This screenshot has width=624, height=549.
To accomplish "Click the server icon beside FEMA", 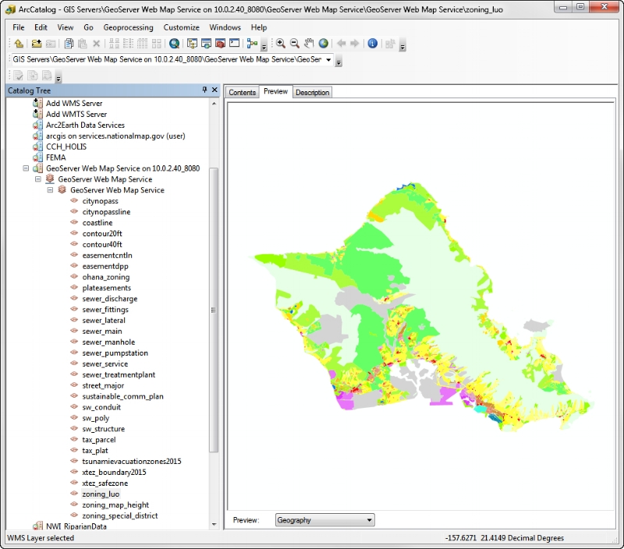I will coord(37,158).
